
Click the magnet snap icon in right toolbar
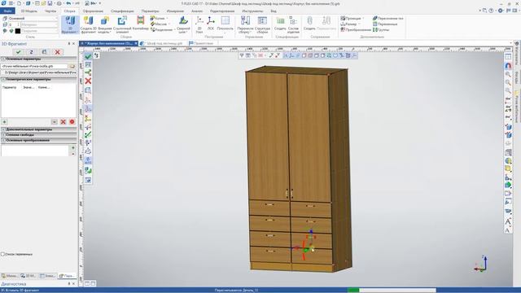pos(508,65)
